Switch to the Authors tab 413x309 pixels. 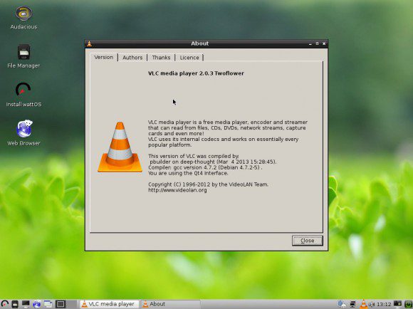pos(132,58)
